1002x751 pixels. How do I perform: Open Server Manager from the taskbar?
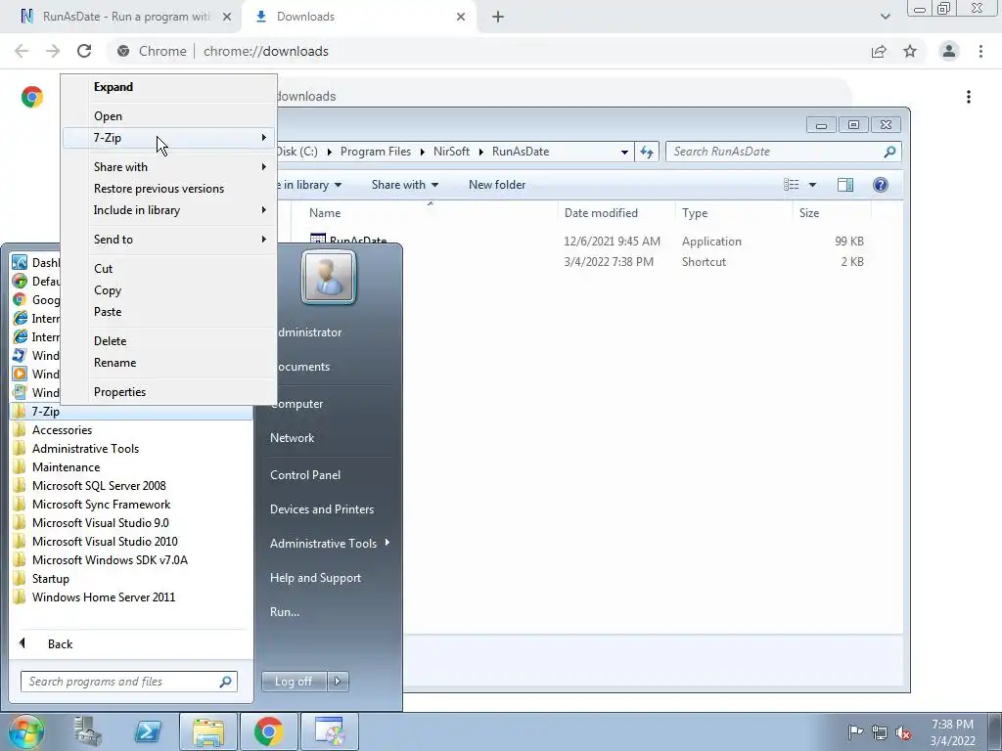click(87, 731)
